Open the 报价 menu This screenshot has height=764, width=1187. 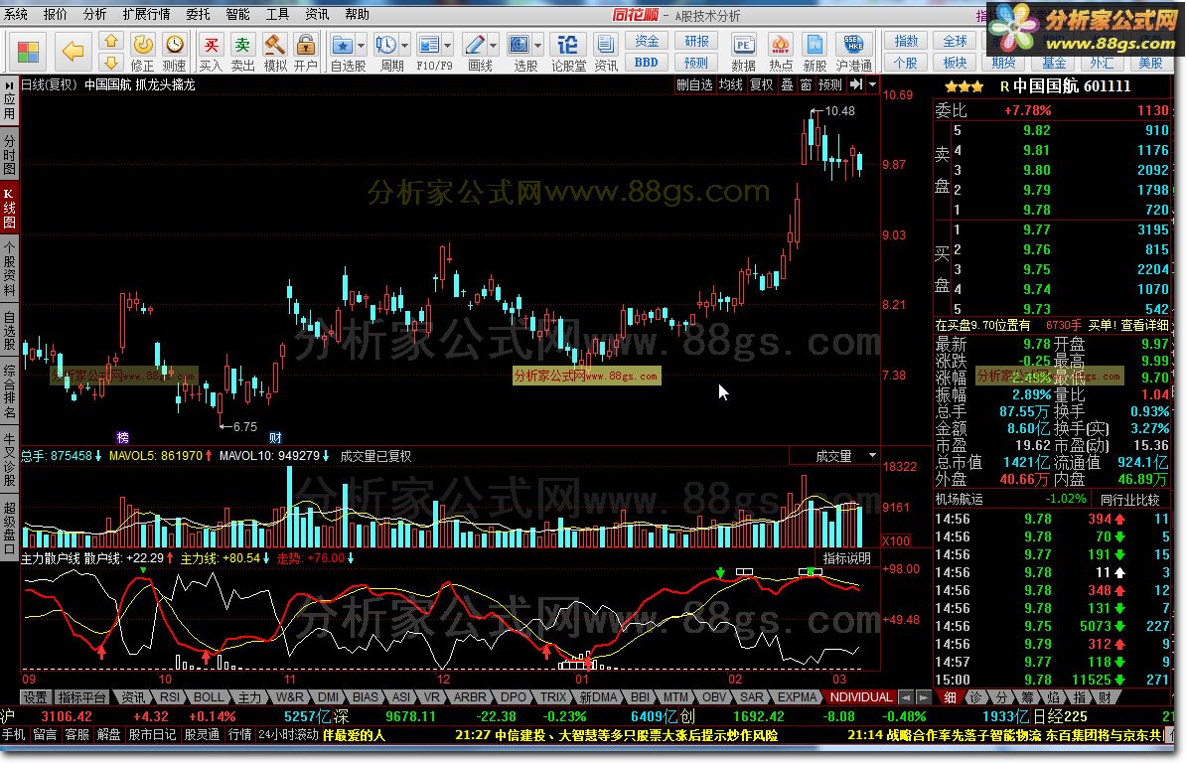tap(56, 14)
